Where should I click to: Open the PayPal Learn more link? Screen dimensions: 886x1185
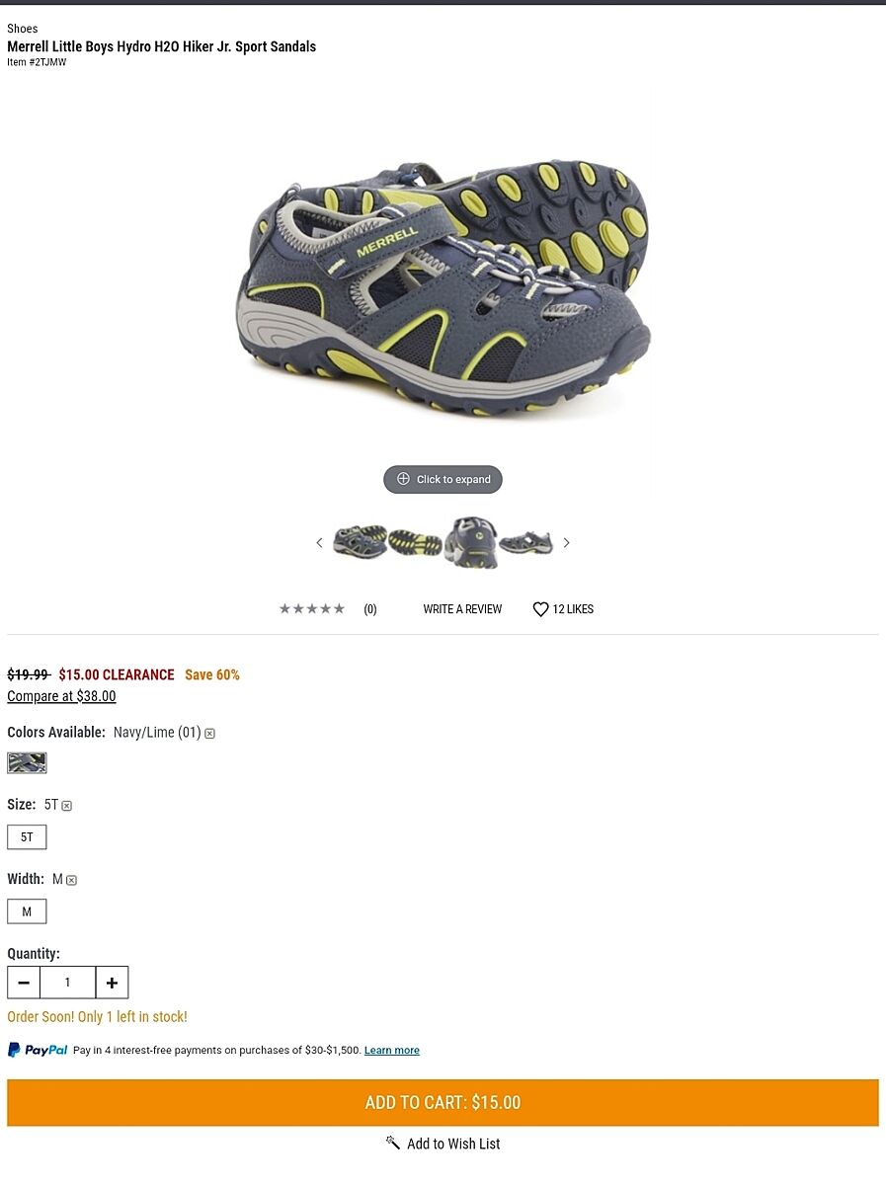coord(392,1051)
